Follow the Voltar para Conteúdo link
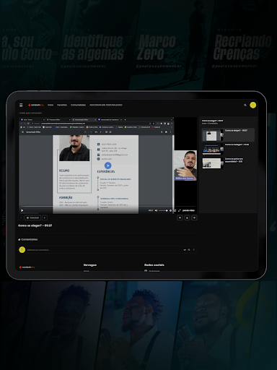Image resolution: width=277 pixels, height=370 pixels. (x=30, y=113)
